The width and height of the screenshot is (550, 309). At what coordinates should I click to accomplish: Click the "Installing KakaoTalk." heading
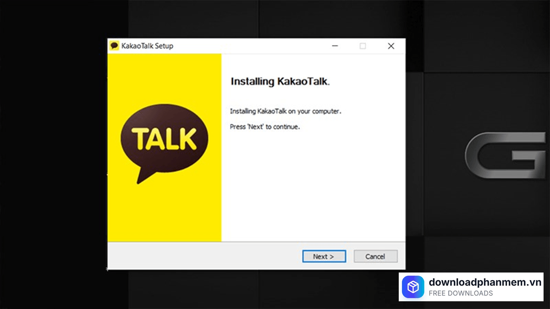[x=280, y=82]
